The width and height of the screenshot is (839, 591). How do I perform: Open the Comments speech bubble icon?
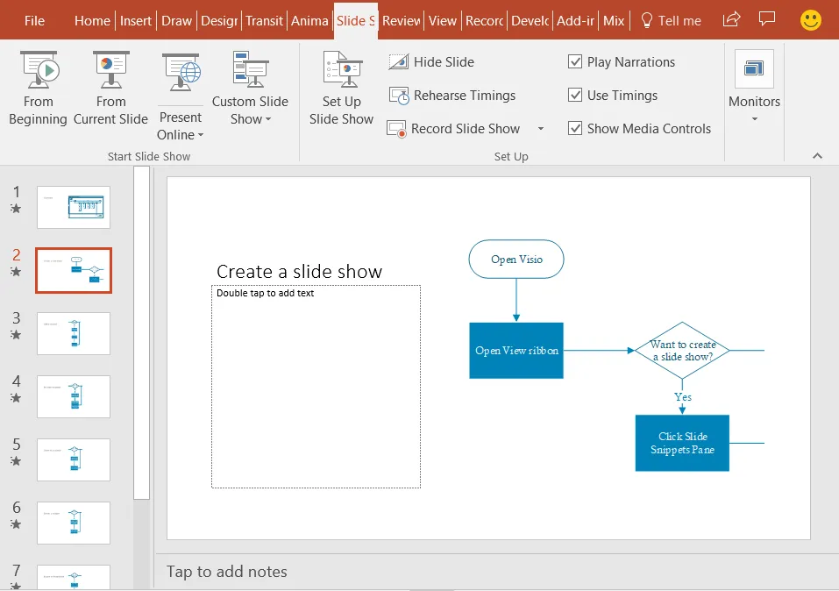click(767, 20)
